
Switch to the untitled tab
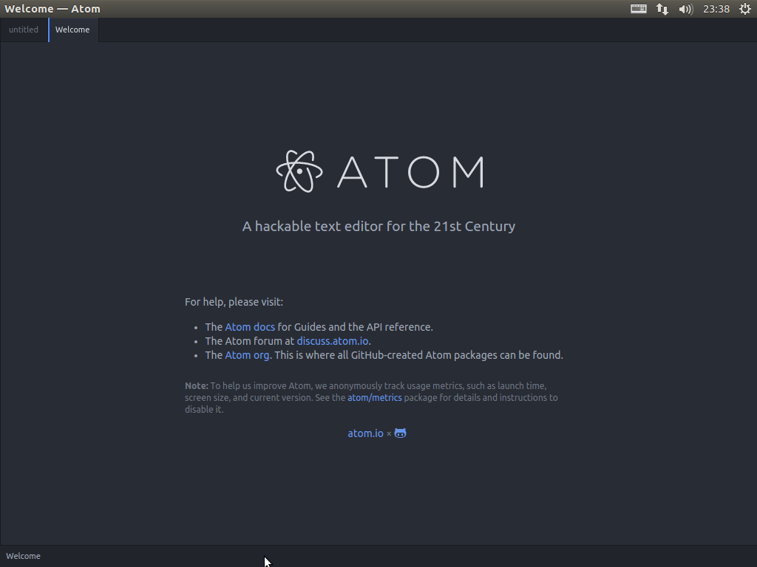pos(24,30)
